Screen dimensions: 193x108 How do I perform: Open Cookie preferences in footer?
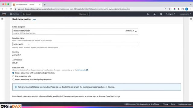[x=185, y=104]
